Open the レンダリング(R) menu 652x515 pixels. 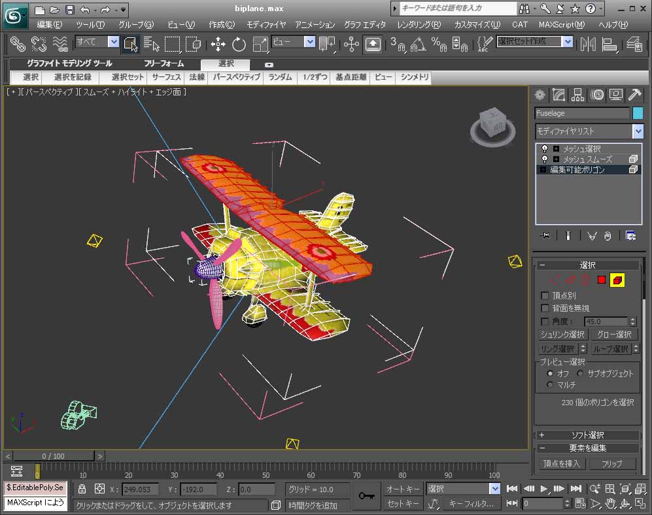[x=419, y=24]
